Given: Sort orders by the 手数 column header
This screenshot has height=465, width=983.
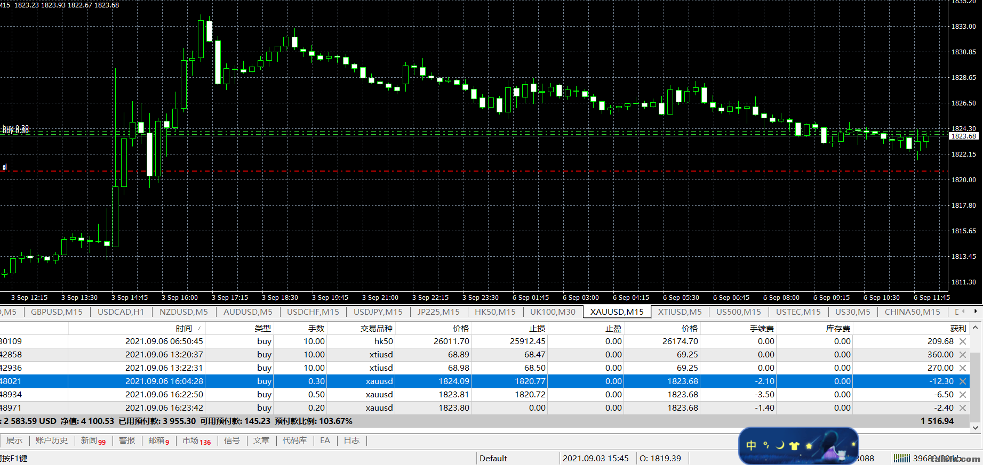Looking at the screenshot, I should tap(300, 328).
